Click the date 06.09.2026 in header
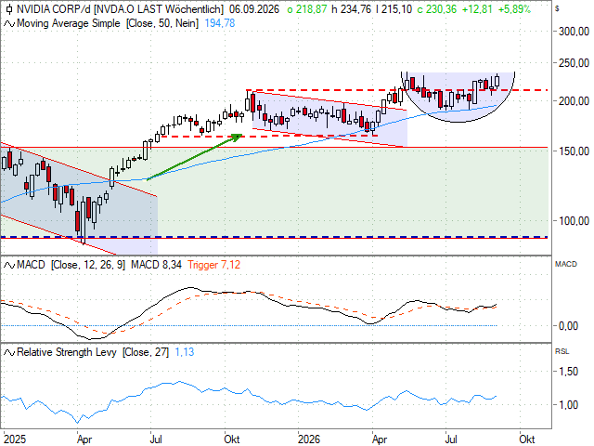The width and height of the screenshot is (594, 446). [x=254, y=9]
